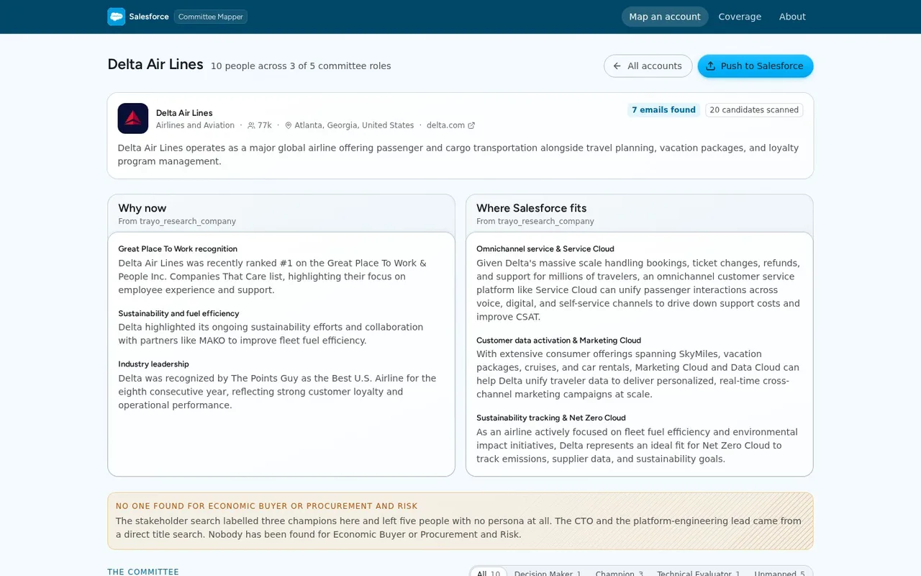Click the Why now heading
The height and width of the screenshot is (576, 921).
click(142, 208)
